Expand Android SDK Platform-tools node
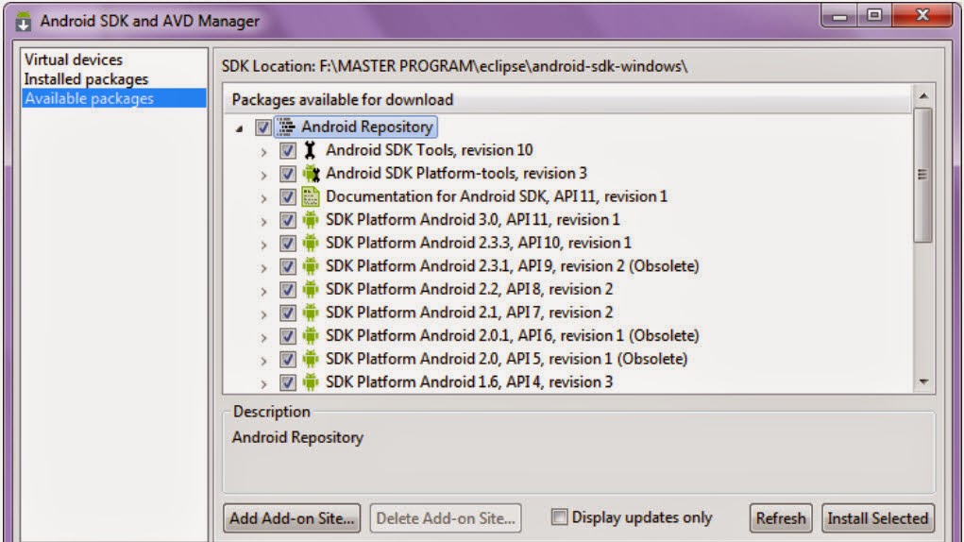This screenshot has width=964, height=542. point(263,175)
